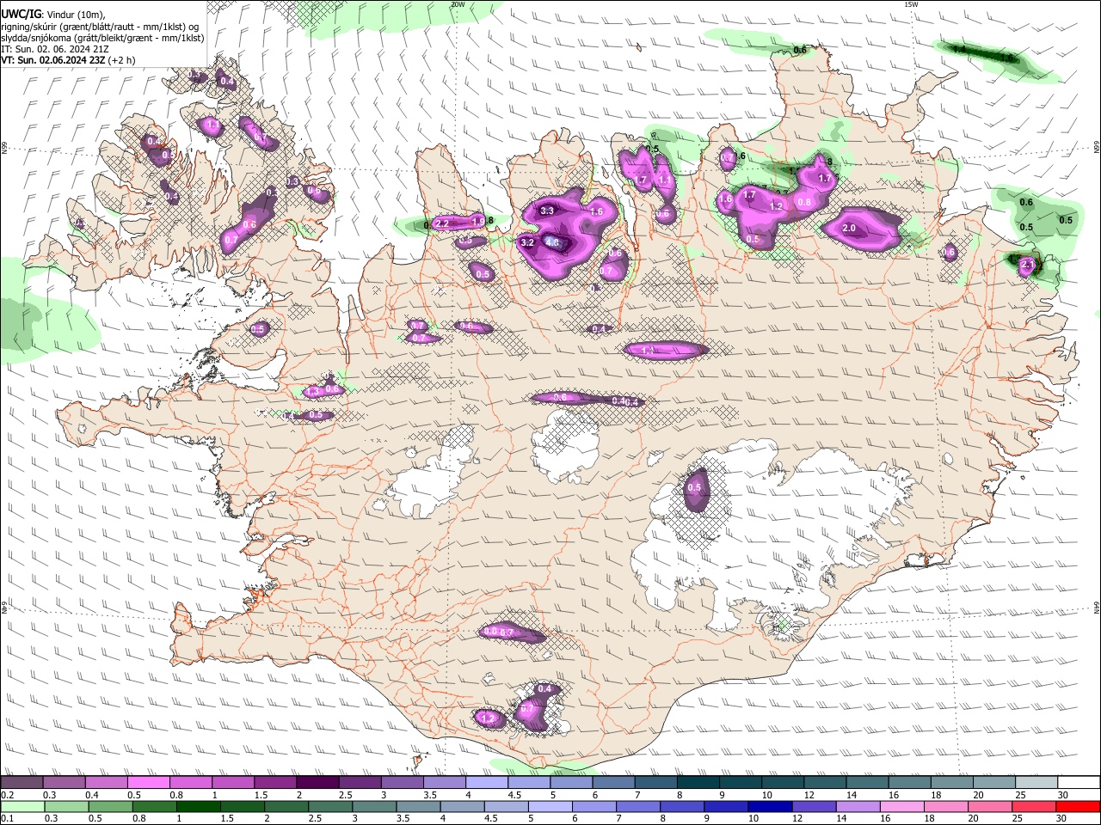Select the valid time line 'VT: Sun. 02.06.2024 23Z (+2 h)'
The image size is (1101, 825).
68,60
